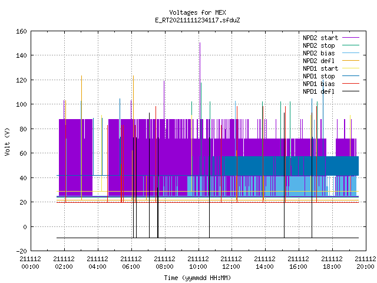Click the y-axis tick value 0
Image resolution: width=377 pixels, height=283 pixels.
pyautogui.click(x=25, y=227)
